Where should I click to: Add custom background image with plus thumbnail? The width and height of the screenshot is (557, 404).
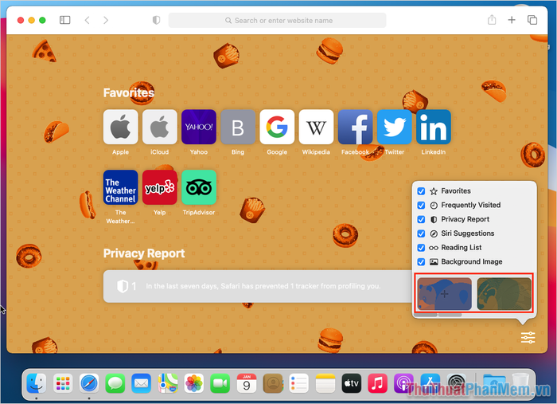pos(444,294)
